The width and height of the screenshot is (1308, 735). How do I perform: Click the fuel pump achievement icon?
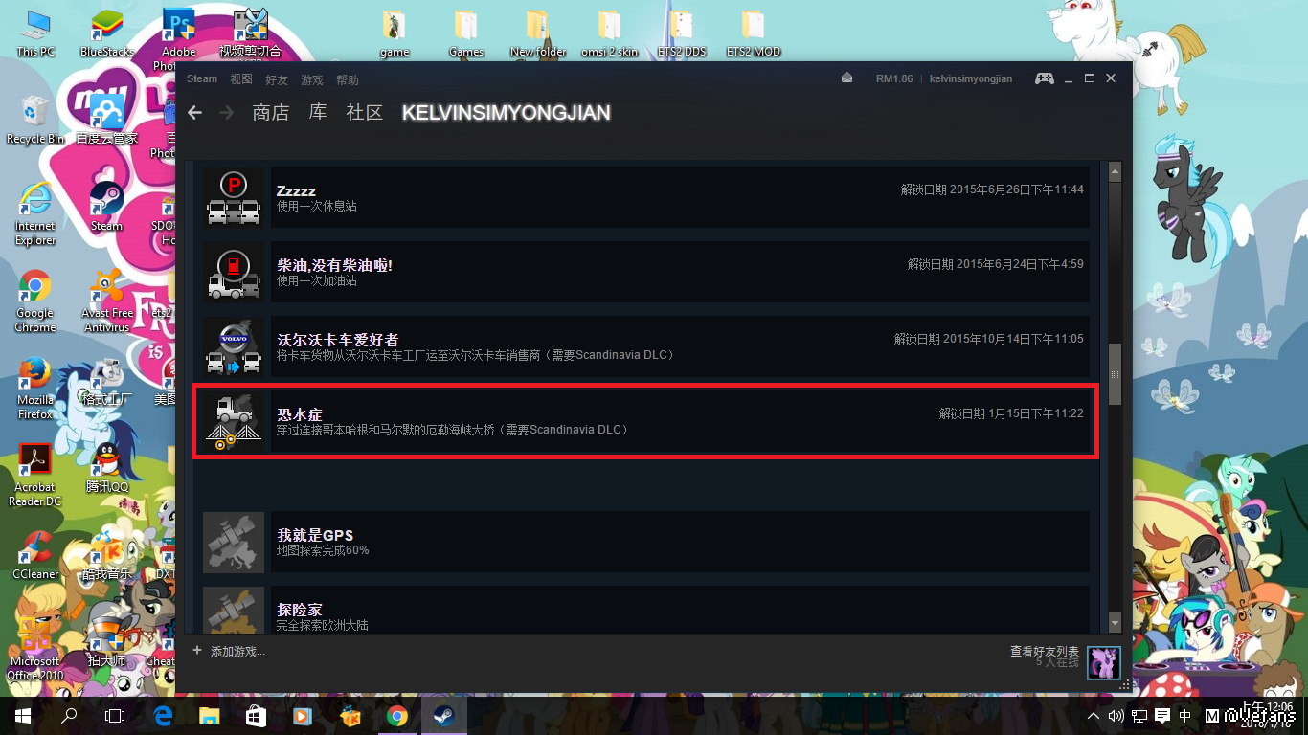[234, 273]
